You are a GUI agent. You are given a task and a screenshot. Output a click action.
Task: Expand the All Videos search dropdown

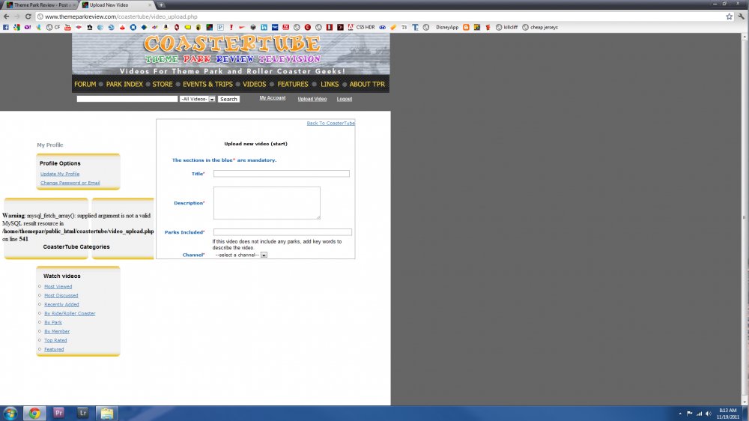tap(198, 99)
